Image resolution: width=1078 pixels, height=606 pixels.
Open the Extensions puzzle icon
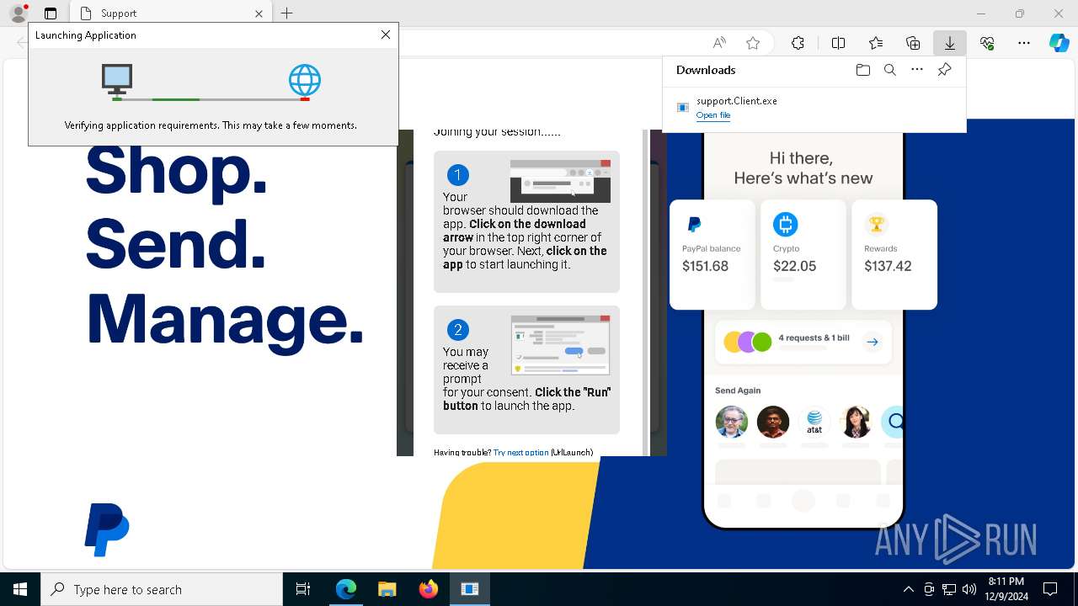click(798, 43)
